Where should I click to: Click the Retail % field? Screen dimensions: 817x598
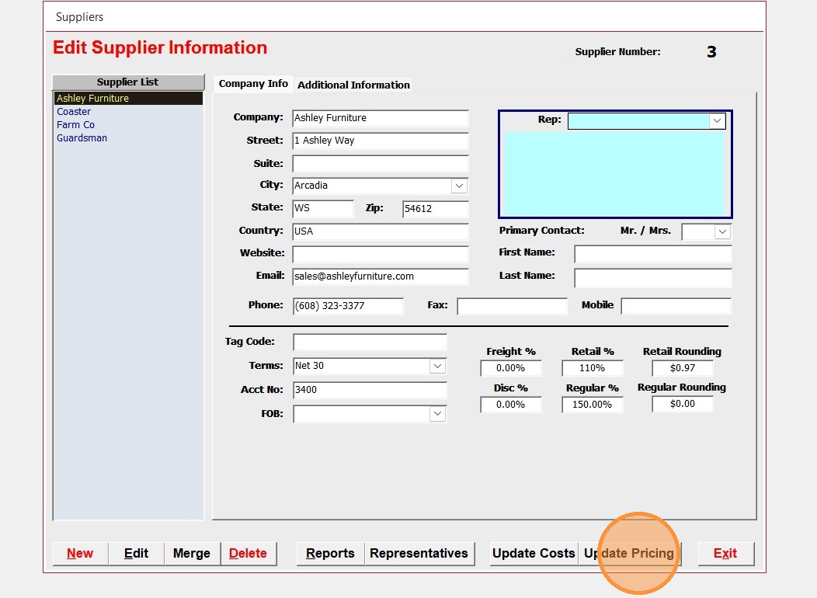click(592, 368)
